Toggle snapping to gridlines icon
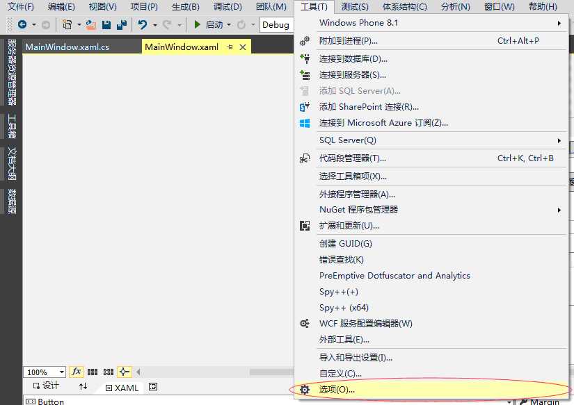 tap(109, 372)
